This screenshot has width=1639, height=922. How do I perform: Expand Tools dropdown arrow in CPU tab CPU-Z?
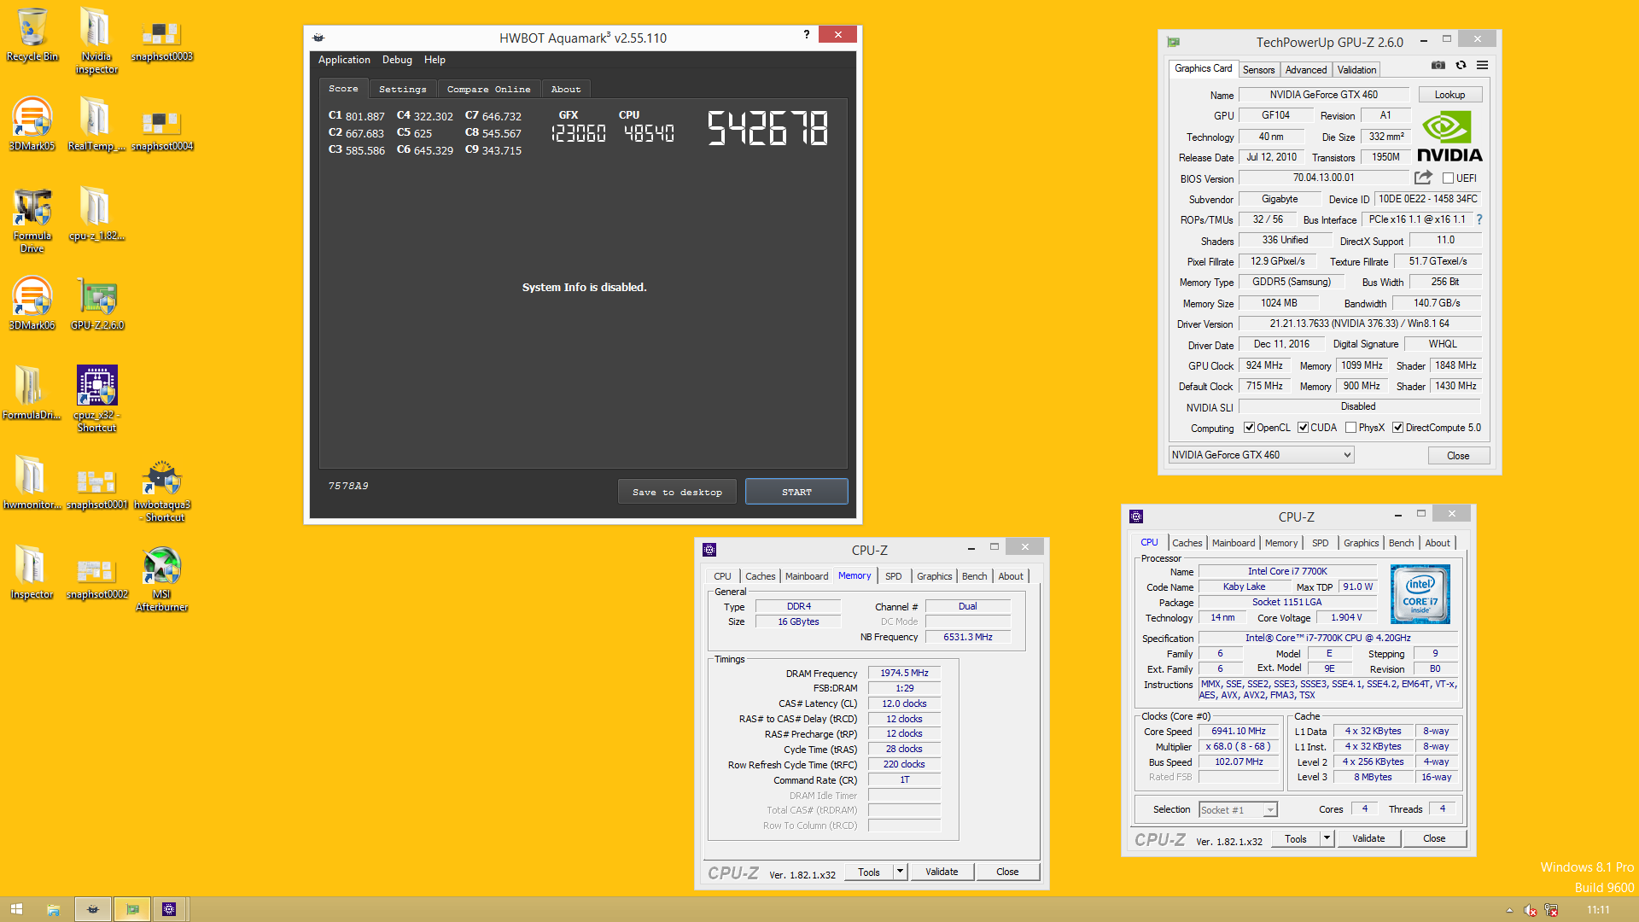click(x=1327, y=838)
